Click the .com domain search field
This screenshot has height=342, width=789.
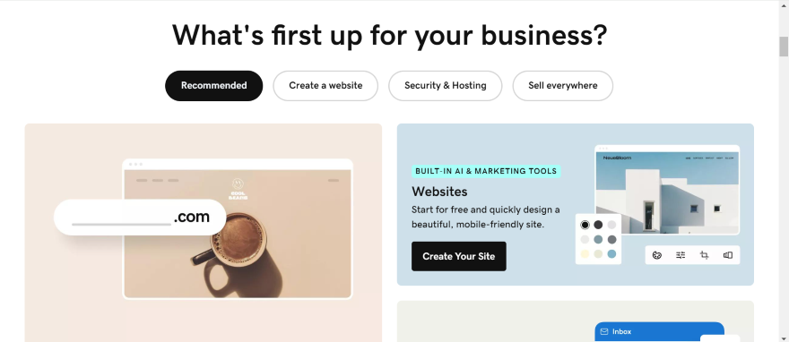click(140, 217)
